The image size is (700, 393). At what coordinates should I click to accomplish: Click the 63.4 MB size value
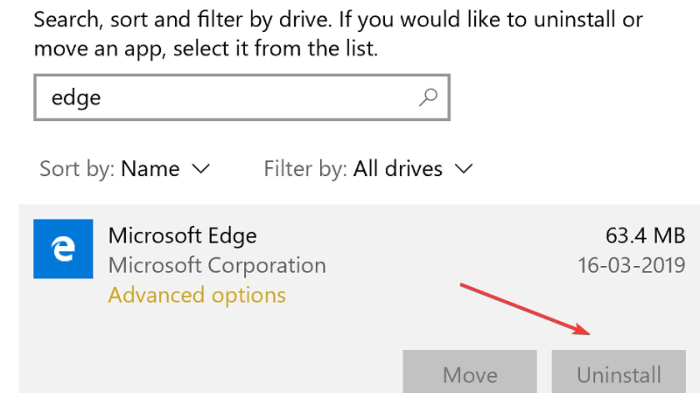[x=645, y=235]
